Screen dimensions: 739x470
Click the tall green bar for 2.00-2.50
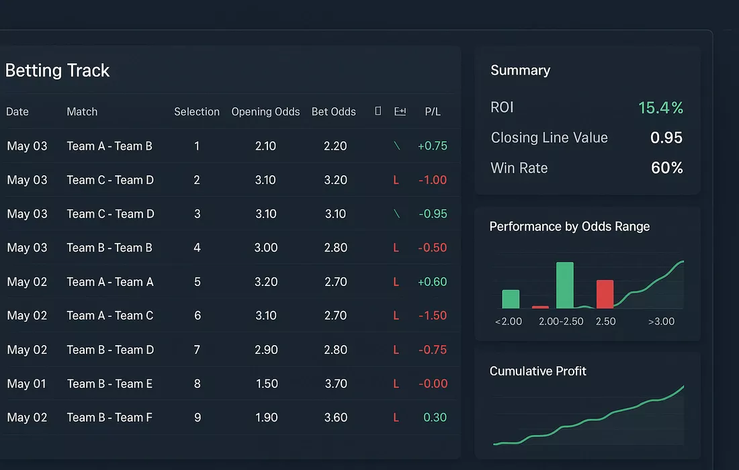pyautogui.click(x=564, y=285)
